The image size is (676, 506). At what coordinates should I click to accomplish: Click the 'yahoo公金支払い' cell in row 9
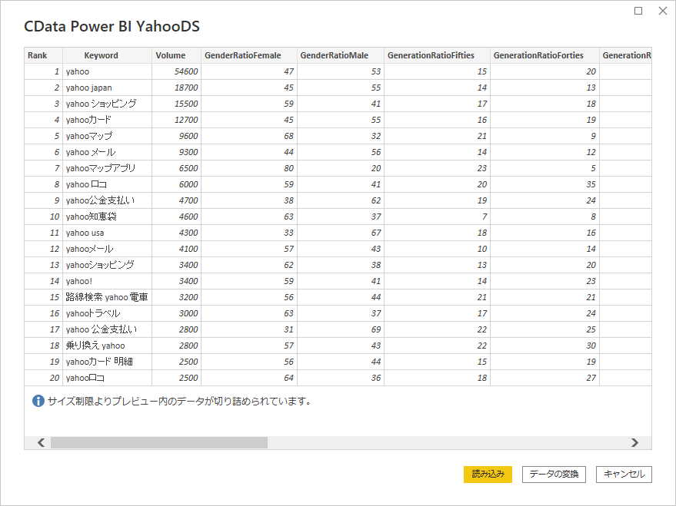point(108,200)
